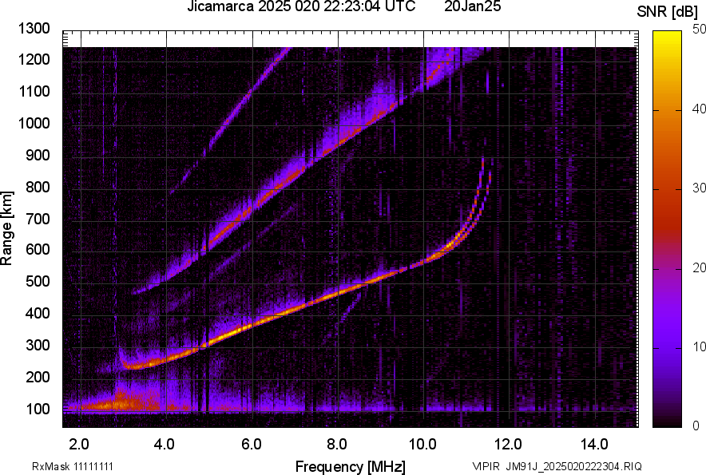Select the Frequency [MHz] axis label
The width and height of the screenshot is (706, 475).
coord(349,466)
